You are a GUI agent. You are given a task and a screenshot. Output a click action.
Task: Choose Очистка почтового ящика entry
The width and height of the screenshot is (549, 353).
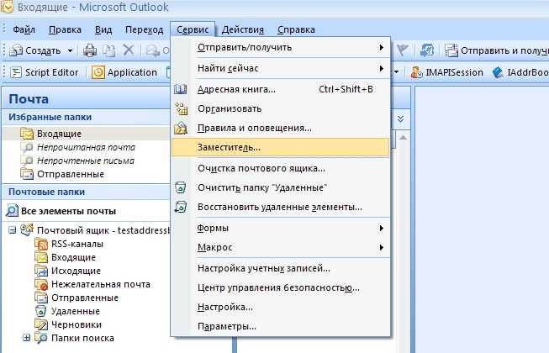tap(281, 169)
